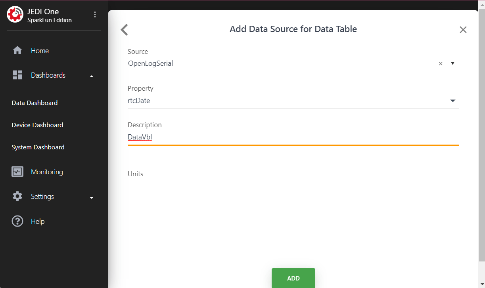485x288 pixels.
Task: Clear the OpenLogSerial source selection
Action: coord(440,63)
